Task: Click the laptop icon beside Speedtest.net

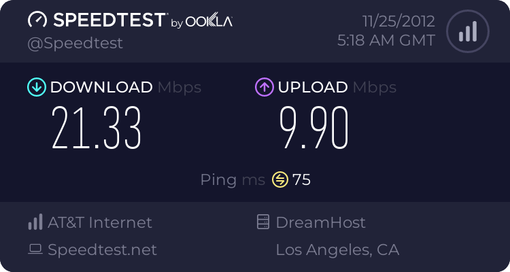Action: click(x=35, y=250)
